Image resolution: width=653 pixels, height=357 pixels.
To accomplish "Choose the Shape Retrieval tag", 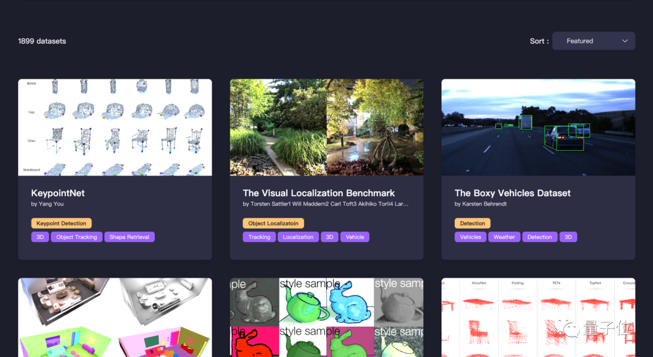I will pos(129,237).
